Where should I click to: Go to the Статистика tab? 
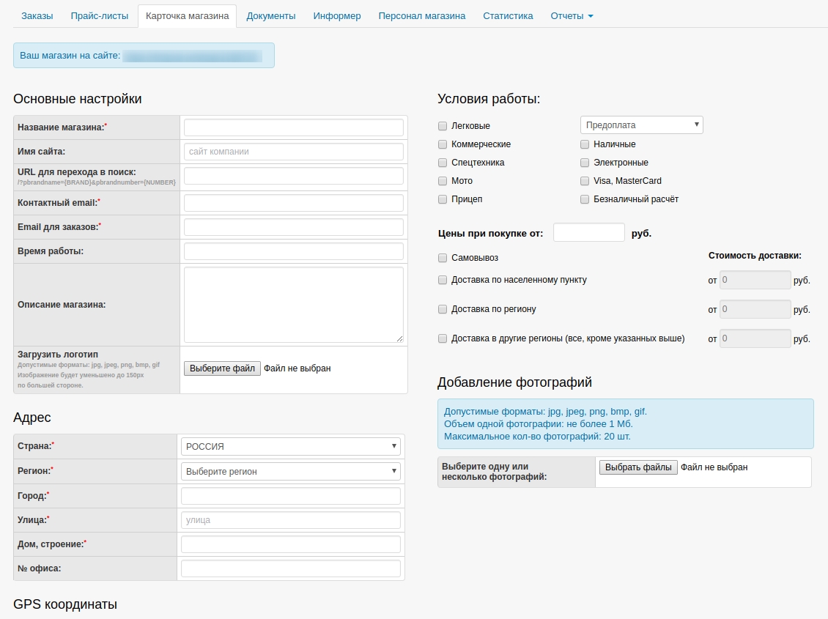508,16
